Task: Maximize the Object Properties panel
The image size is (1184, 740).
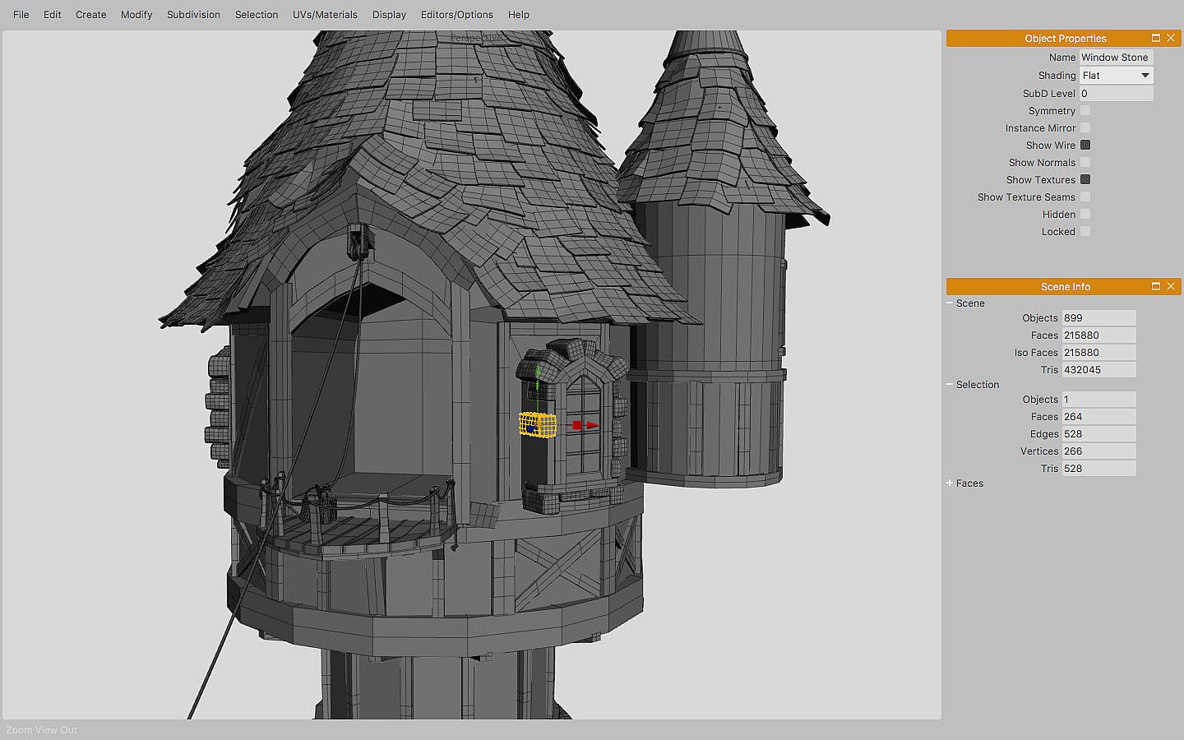Action: [x=1156, y=38]
